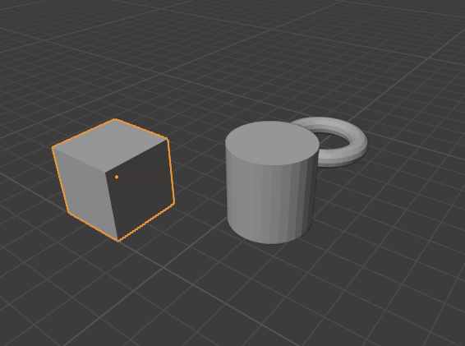Click the top face of the cube
The image size is (465, 346).
click(110, 145)
